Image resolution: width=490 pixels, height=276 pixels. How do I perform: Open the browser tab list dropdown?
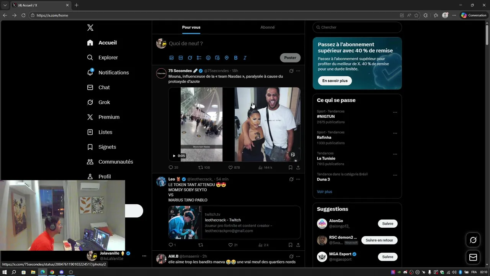click(5, 5)
